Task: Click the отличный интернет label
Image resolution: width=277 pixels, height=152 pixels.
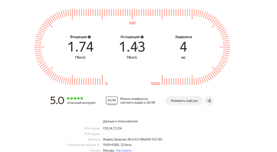Action: click(81, 103)
